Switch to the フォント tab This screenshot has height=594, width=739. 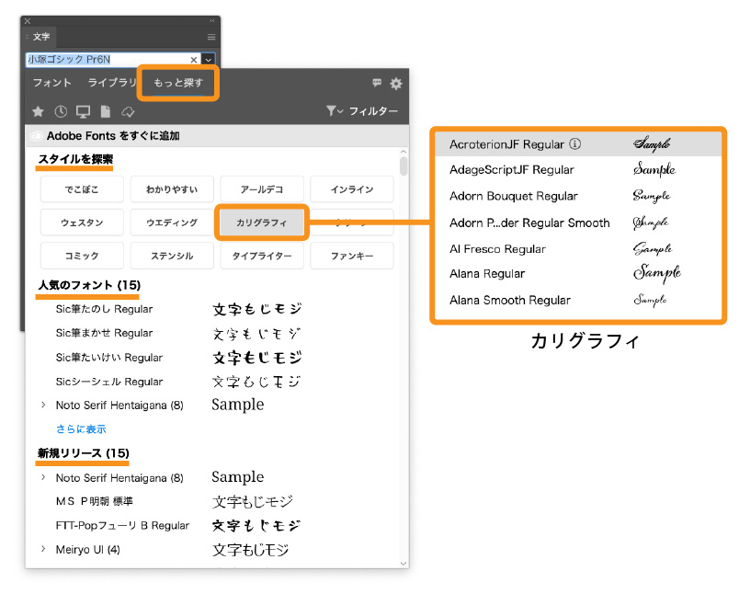(52, 83)
